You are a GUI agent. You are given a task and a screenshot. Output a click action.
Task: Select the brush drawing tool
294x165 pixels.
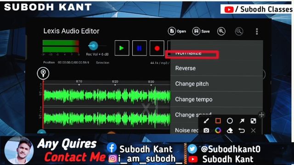pyautogui.click(x=206, y=121)
